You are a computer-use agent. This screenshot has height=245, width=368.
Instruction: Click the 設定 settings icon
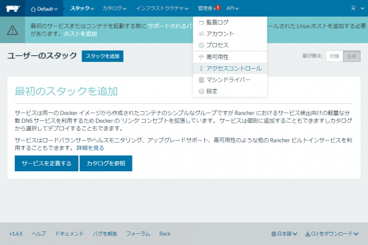(201, 91)
